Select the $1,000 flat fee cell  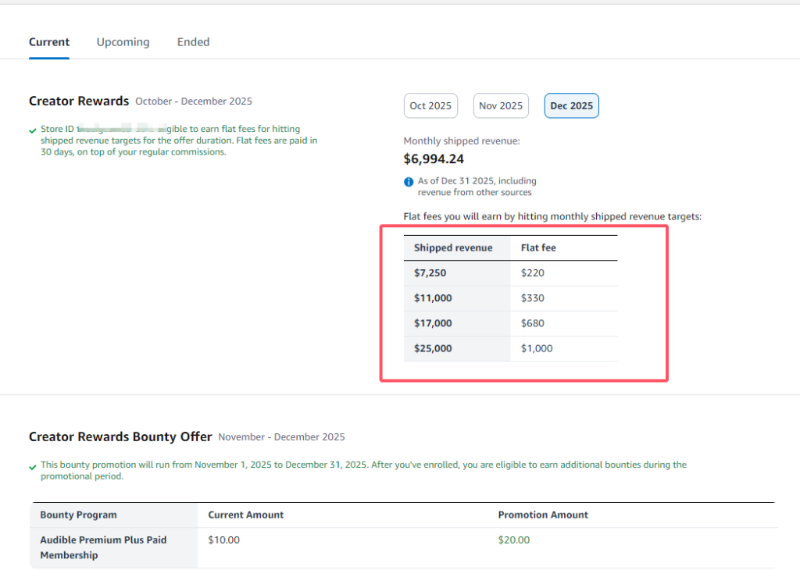537,348
